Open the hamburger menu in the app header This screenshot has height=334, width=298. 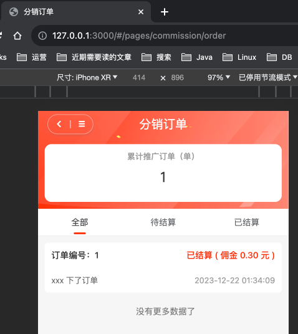tap(82, 124)
